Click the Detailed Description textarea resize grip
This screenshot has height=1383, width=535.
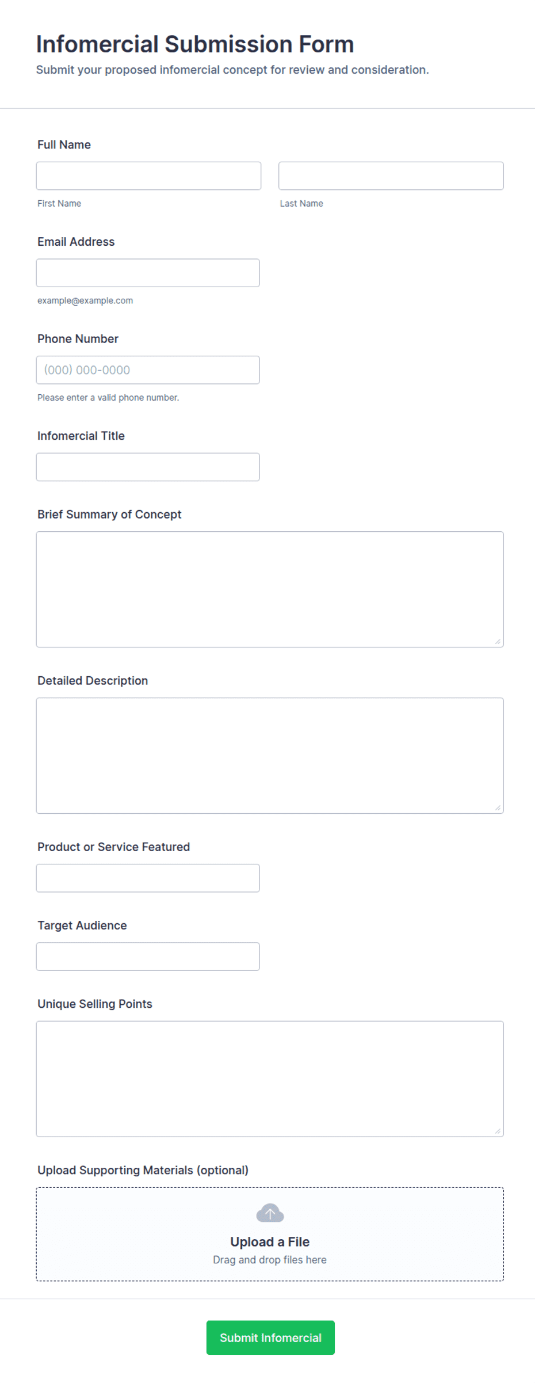click(x=498, y=807)
